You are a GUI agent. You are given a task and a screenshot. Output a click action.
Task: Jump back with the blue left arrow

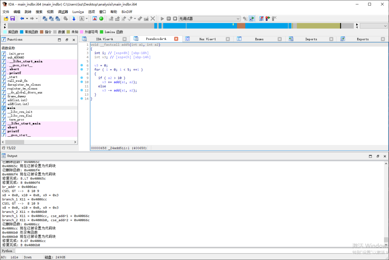click(22, 19)
